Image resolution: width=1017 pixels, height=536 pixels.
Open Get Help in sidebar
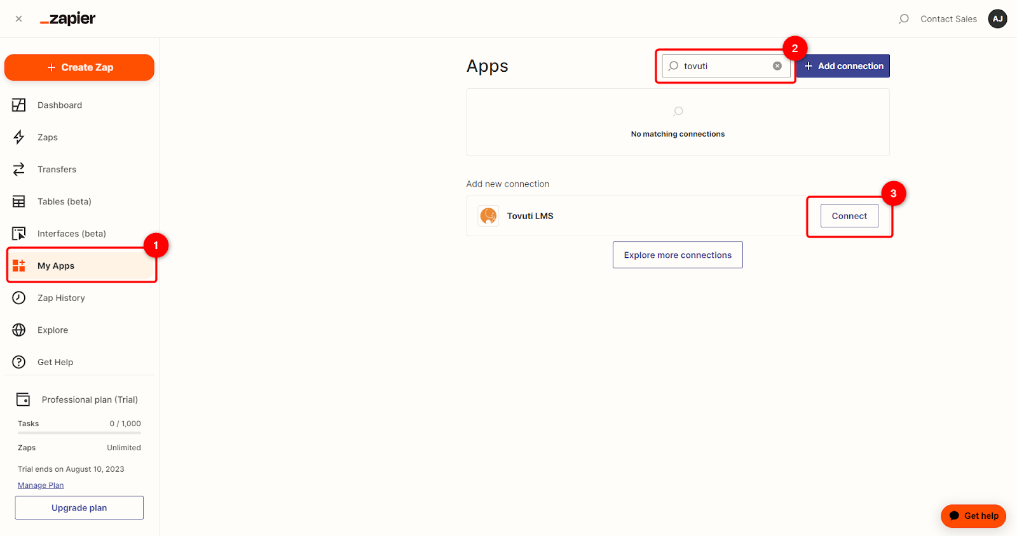pos(55,362)
